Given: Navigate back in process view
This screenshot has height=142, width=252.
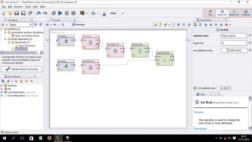Looking at the screenshot, I should tap(47, 24).
